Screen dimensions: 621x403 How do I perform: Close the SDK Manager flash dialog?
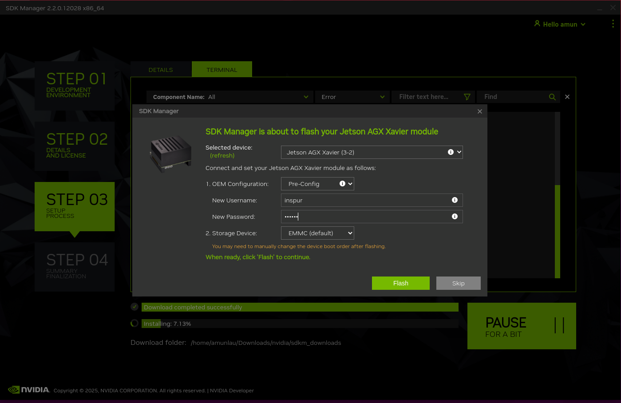[x=480, y=111]
